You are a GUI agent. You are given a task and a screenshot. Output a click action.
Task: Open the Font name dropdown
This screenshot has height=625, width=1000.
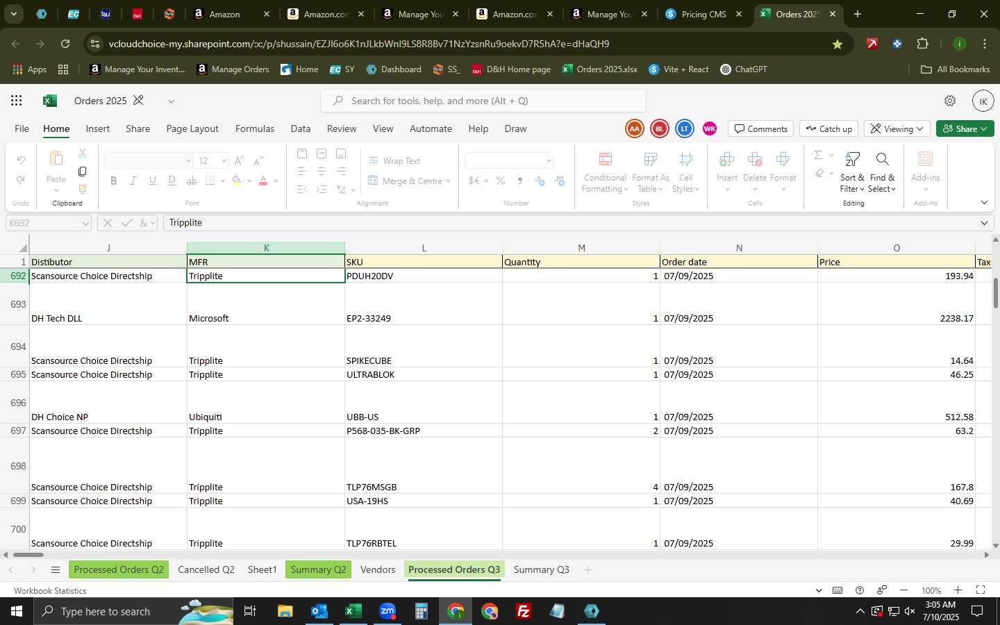coord(188,160)
